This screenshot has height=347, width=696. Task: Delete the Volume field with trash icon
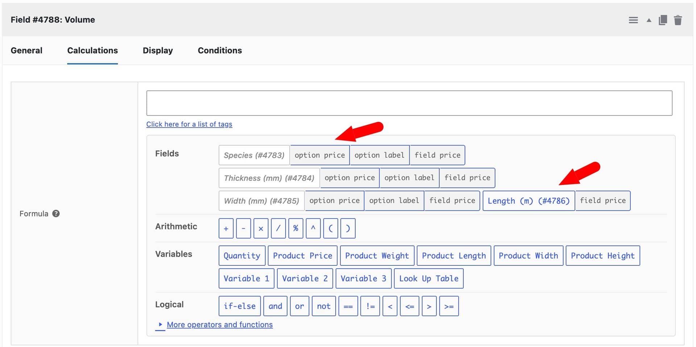(678, 20)
